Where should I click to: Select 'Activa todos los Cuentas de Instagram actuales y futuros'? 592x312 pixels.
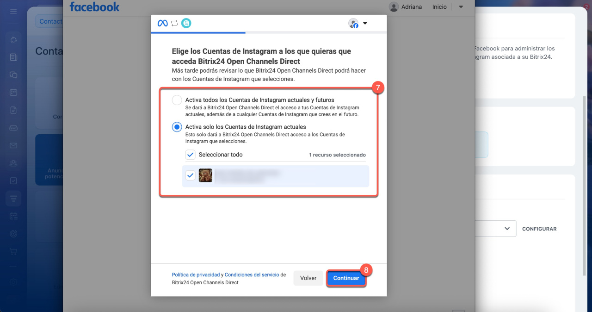(x=177, y=100)
